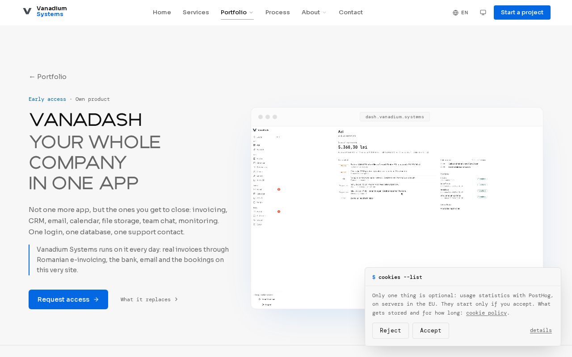Click the Vanadash dashboard preview image

coord(397,217)
